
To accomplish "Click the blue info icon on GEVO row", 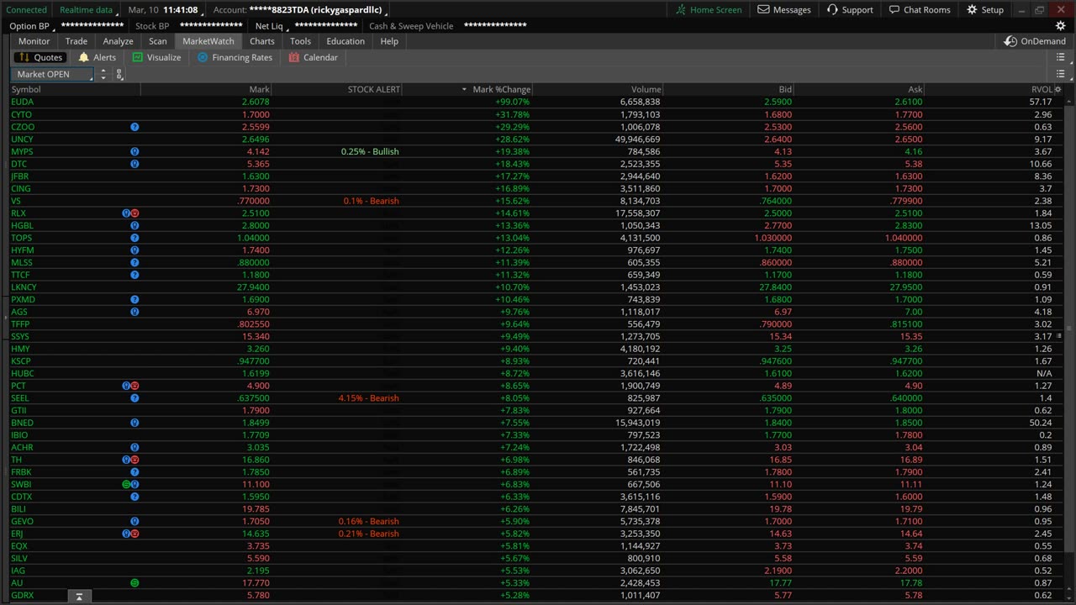I will (x=134, y=521).
